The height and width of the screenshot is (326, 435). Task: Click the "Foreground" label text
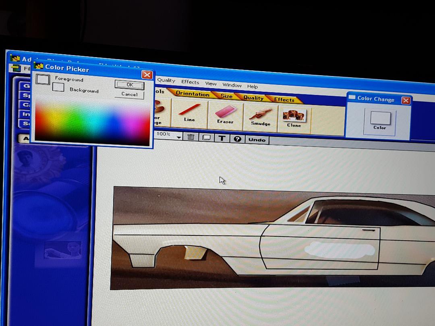[69, 79]
